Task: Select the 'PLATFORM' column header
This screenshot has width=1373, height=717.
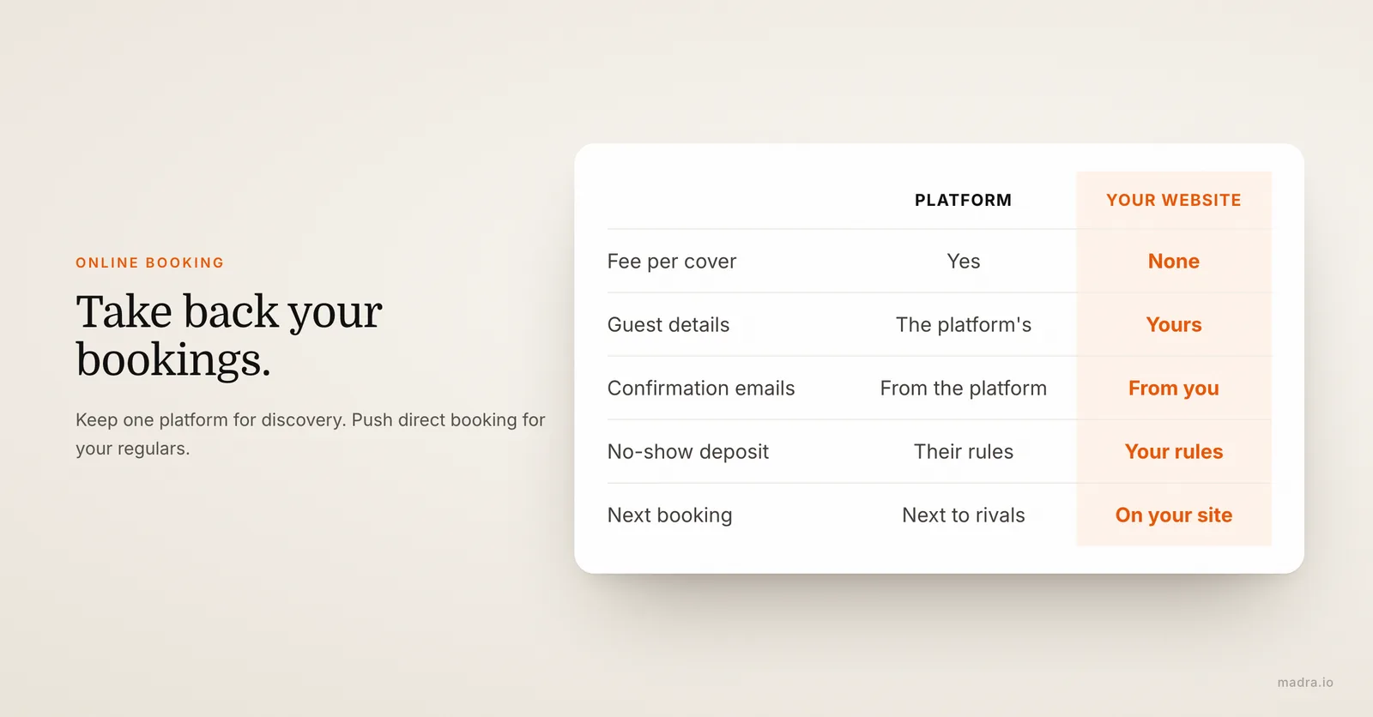Action: pos(963,200)
